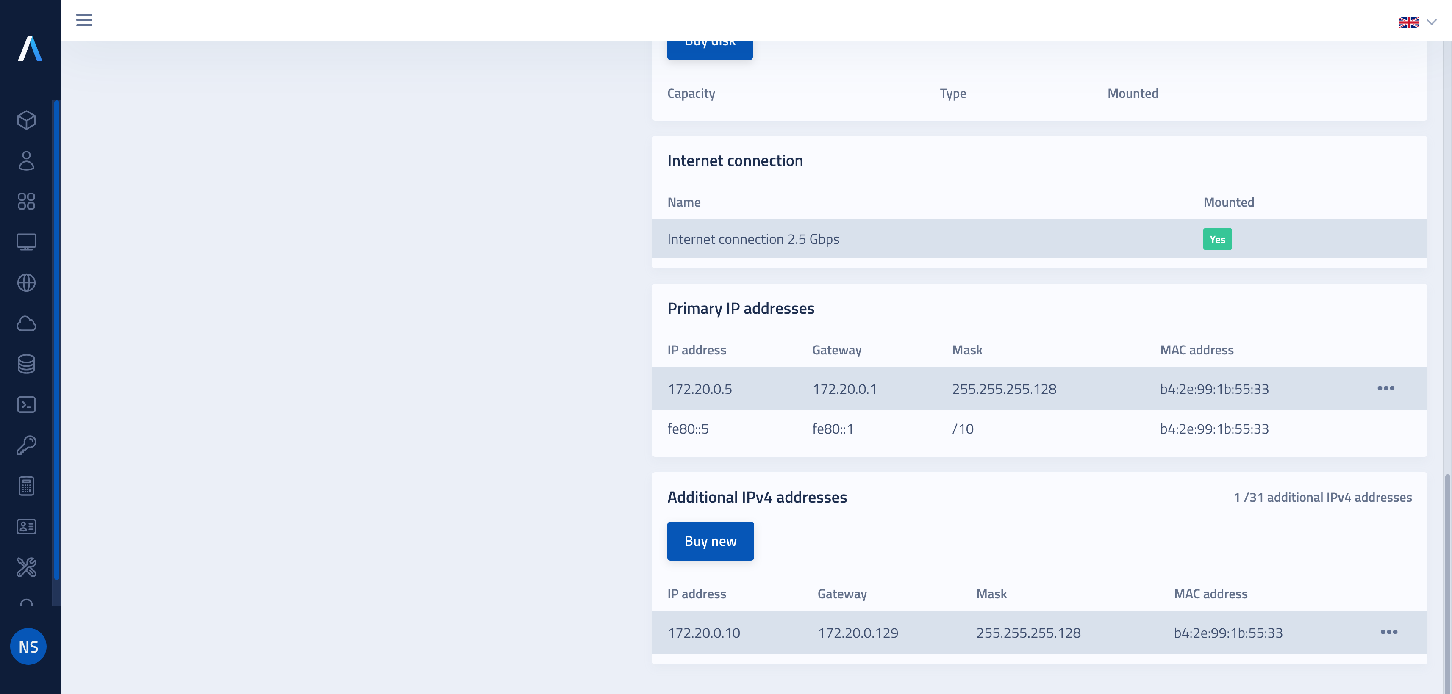The height and width of the screenshot is (694, 1452).
Task: Select the database stack sidebar icon
Action: [x=27, y=364]
